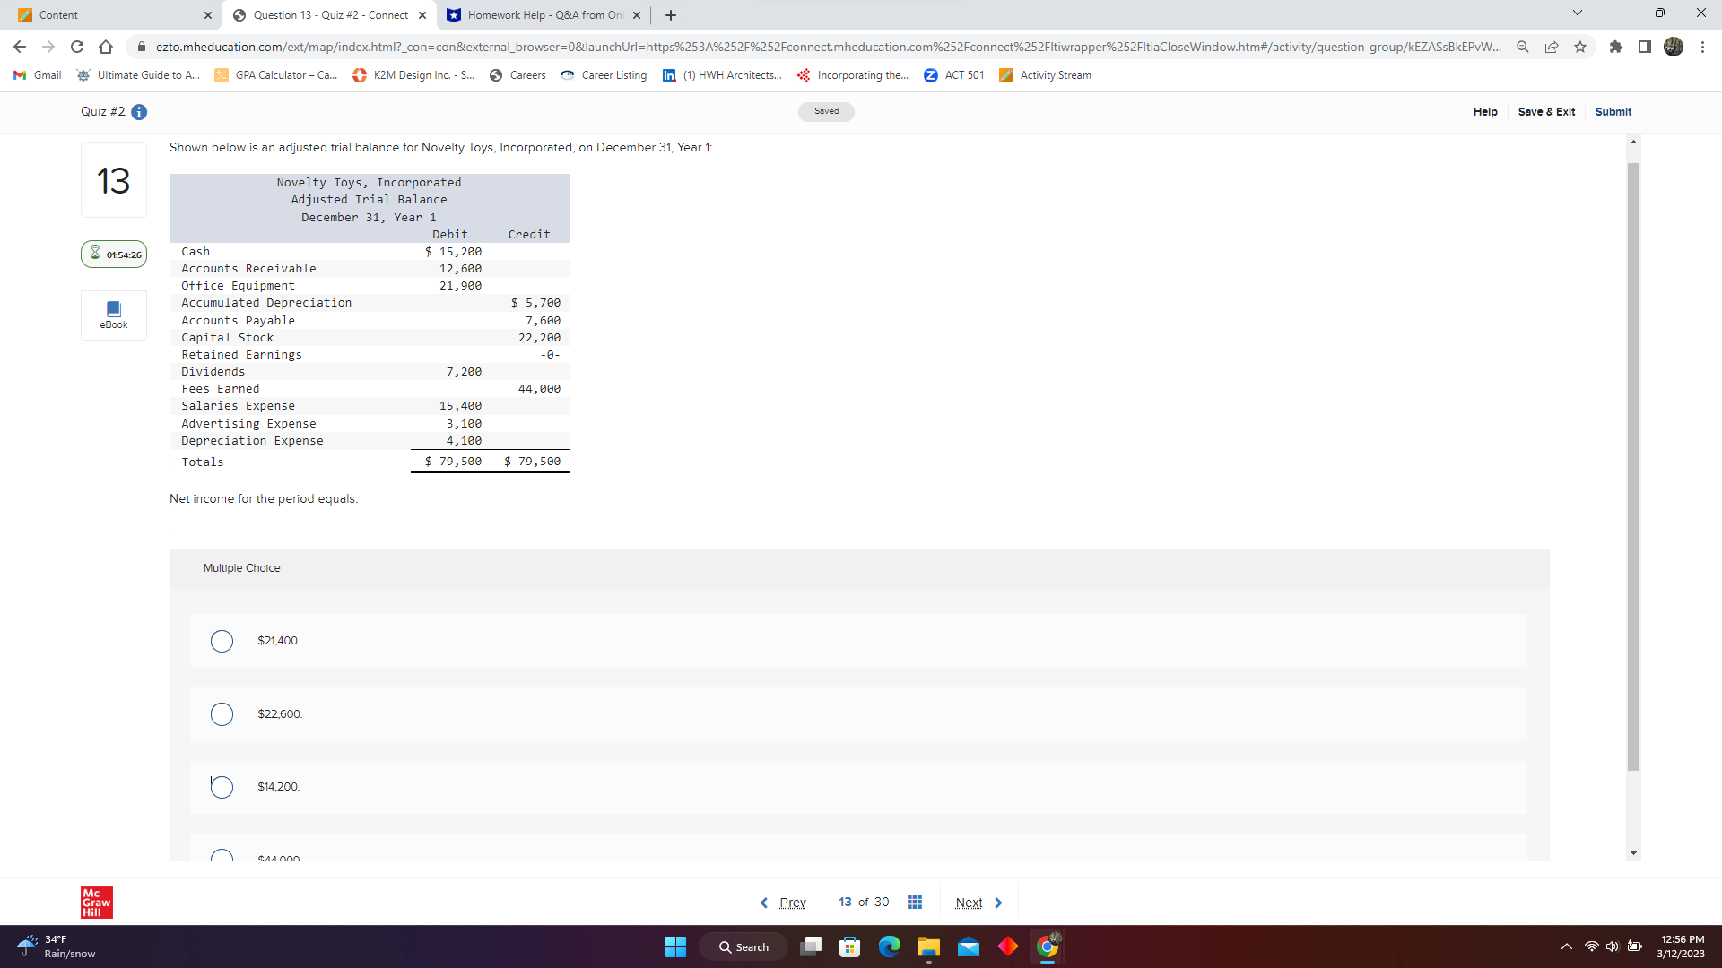The image size is (1722, 968).
Task: Select the $22,600 answer choice
Action: 222,714
